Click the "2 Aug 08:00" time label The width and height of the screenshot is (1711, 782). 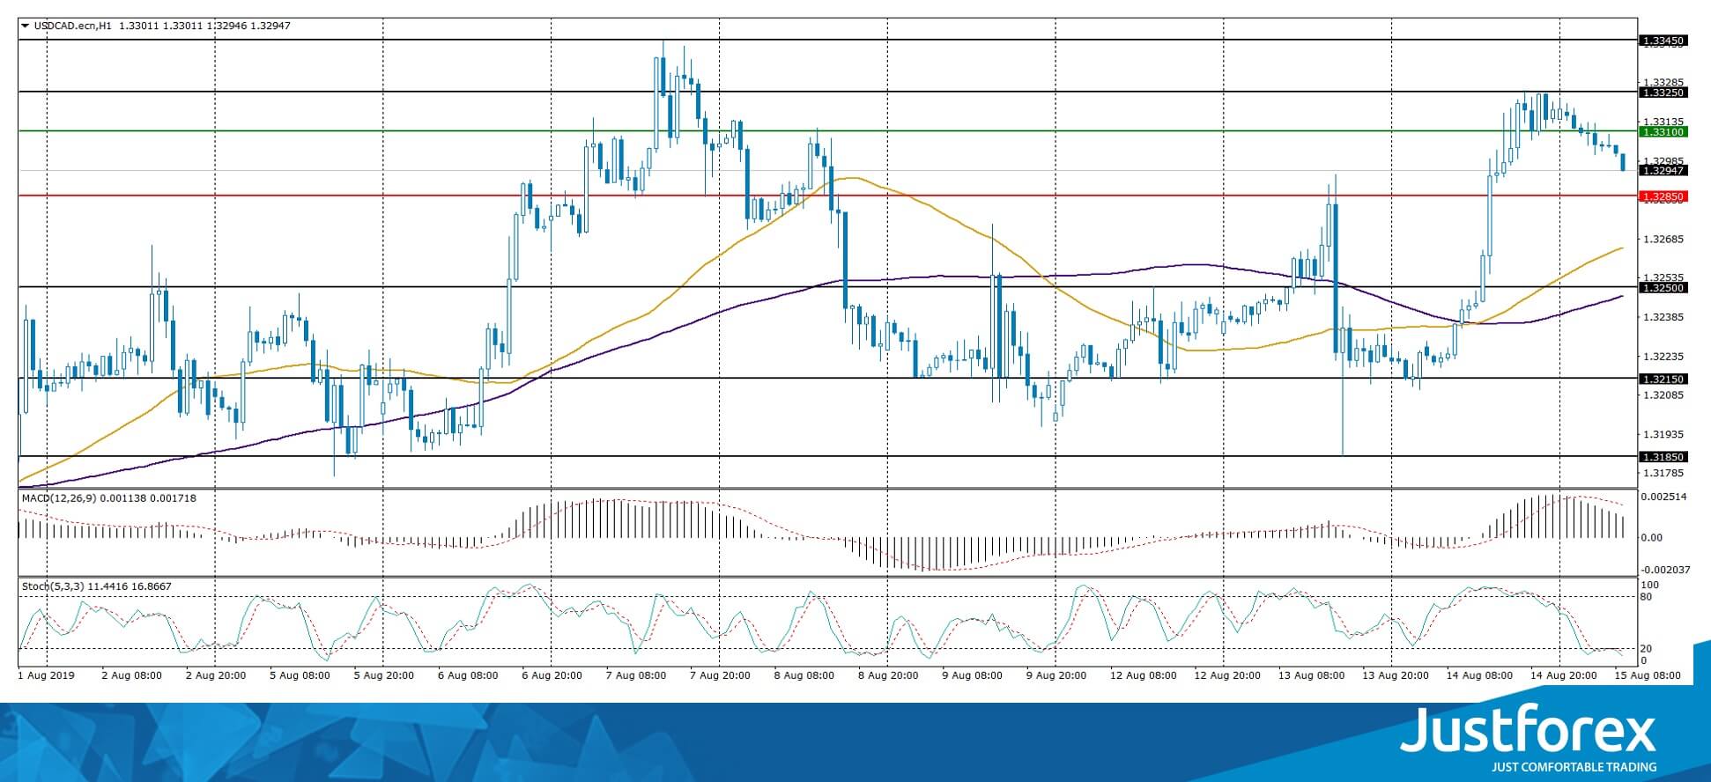132,676
